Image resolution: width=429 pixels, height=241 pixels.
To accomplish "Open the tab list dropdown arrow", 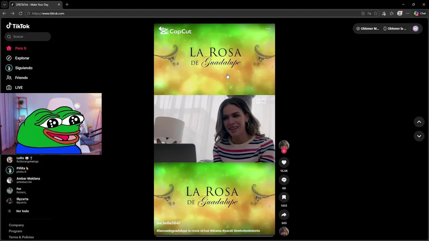I will point(4,4).
